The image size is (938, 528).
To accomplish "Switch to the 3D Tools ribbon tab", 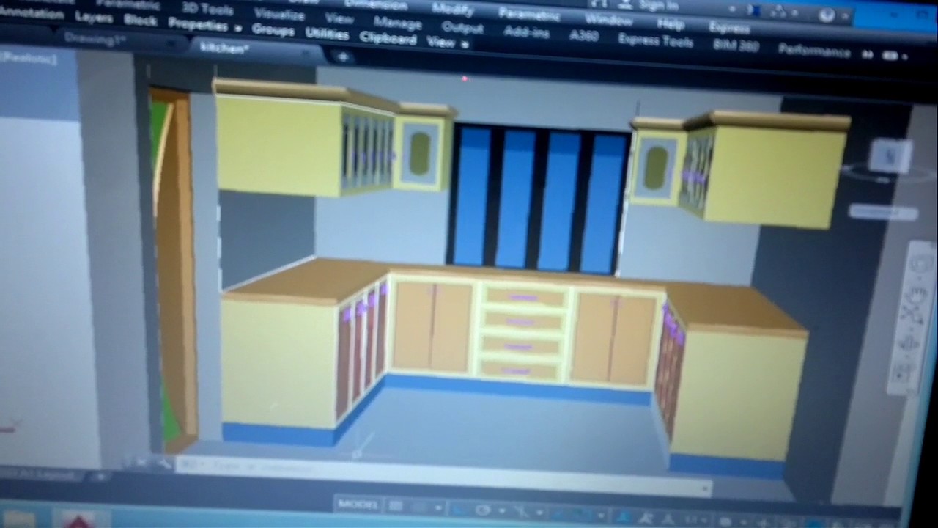I will pos(207,9).
